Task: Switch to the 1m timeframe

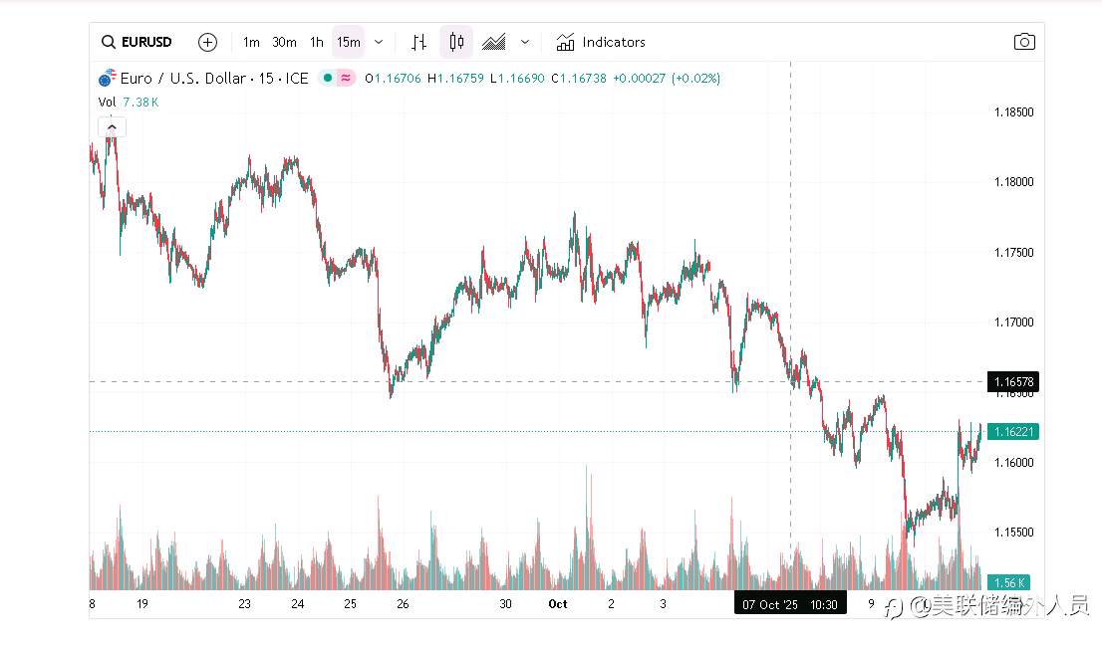Action: point(251,42)
